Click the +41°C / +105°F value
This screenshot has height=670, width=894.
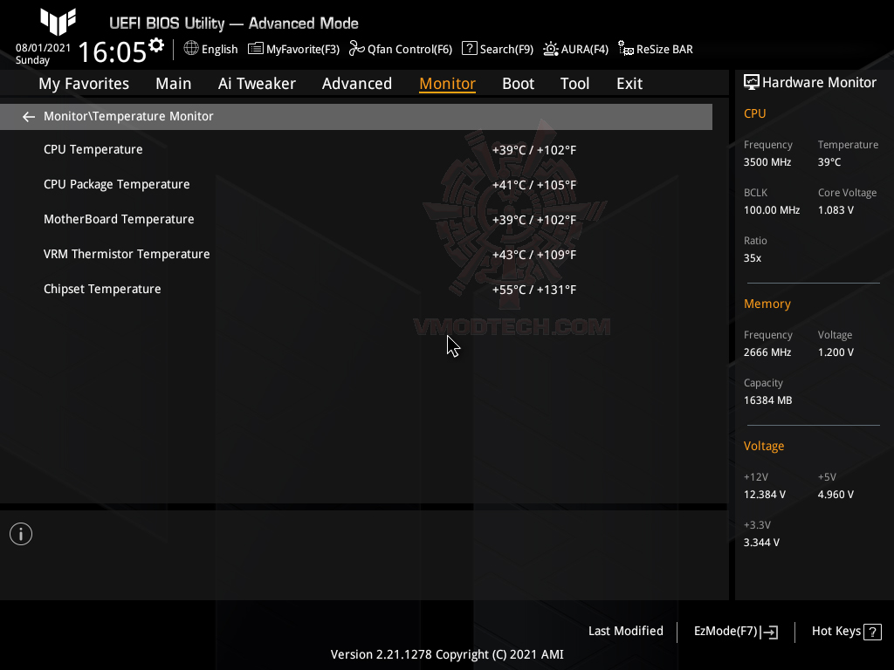point(534,185)
